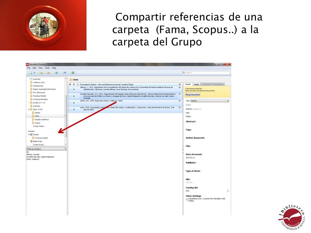The height and width of the screenshot is (233, 311).
Task: Filter by author Smith, Wallace F.
Action: (x=33, y=159)
